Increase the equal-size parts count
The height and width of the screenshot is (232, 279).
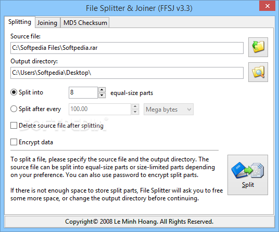pyautogui.click(x=102, y=90)
